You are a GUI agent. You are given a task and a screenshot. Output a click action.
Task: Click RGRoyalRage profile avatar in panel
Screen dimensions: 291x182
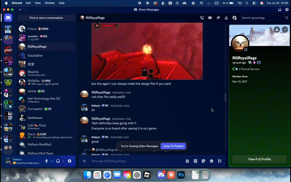point(240,44)
